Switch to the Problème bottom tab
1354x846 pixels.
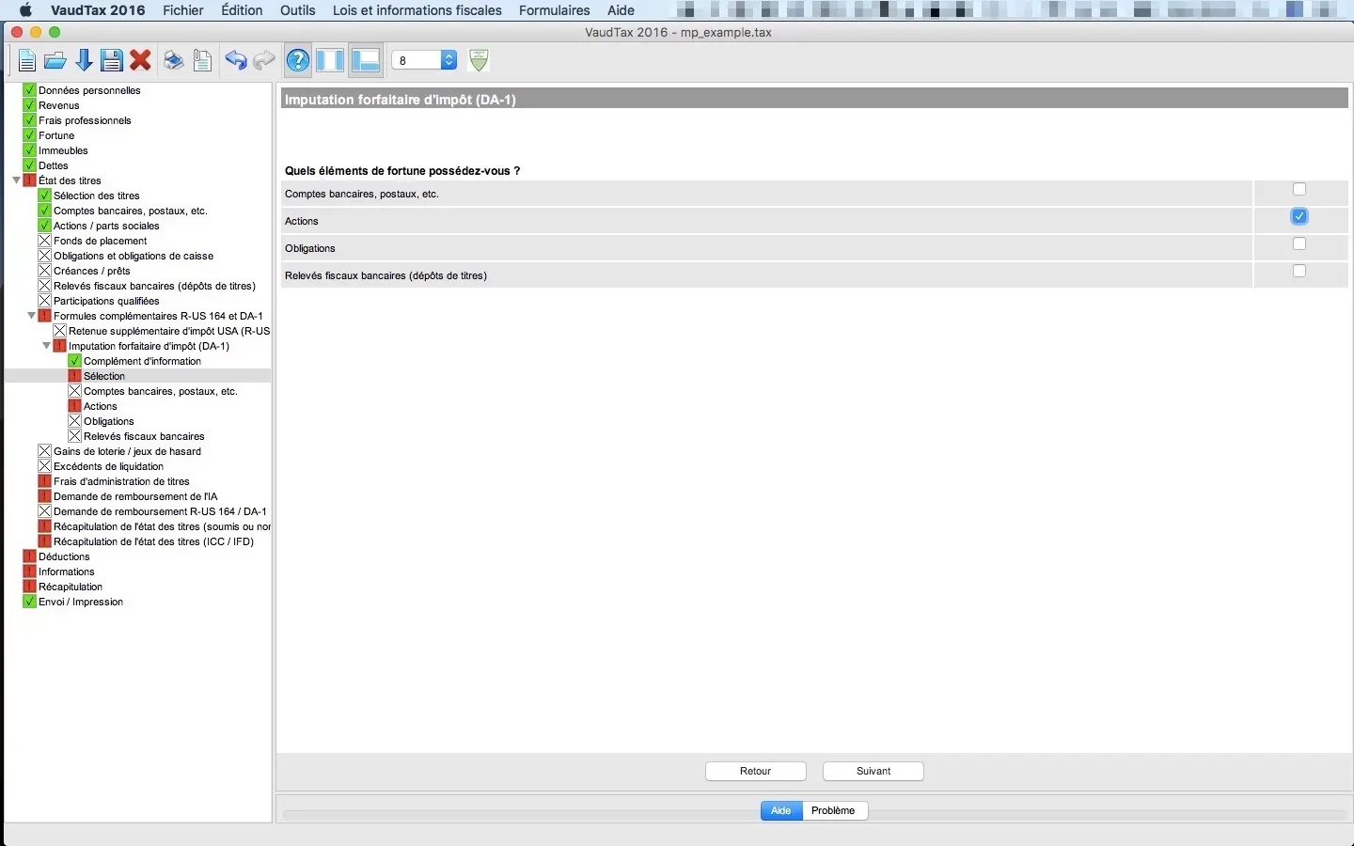tap(834, 810)
